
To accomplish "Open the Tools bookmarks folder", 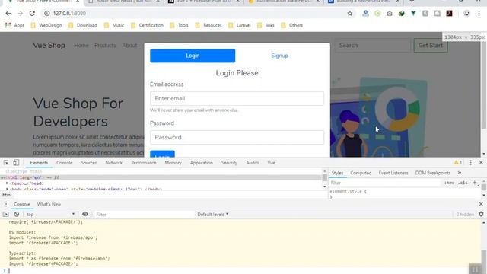I will [x=179, y=25].
